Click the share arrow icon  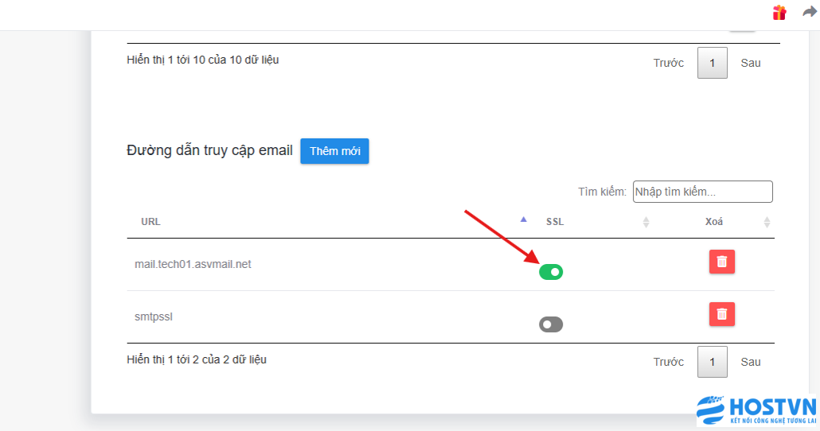(x=810, y=13)
